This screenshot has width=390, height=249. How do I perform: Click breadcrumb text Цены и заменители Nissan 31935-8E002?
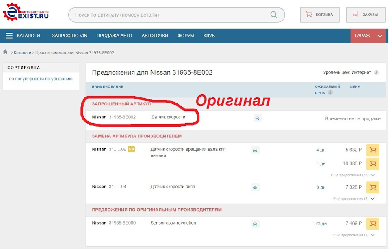pyautogui.click(x=75, y=53)
